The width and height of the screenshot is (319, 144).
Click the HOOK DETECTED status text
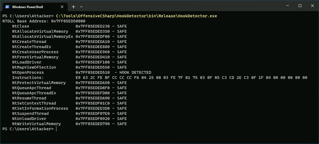[135, 72]
